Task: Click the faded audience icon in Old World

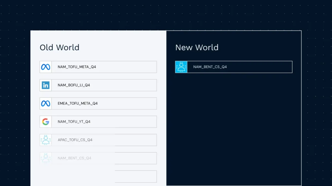Action: pyautogui.click(x=46, y=158)
